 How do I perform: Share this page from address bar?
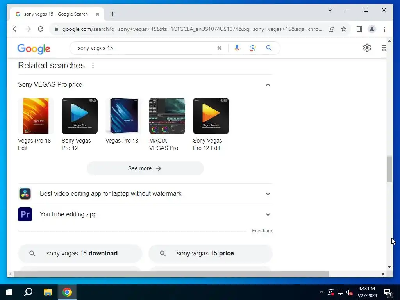(x=331, y=29)
